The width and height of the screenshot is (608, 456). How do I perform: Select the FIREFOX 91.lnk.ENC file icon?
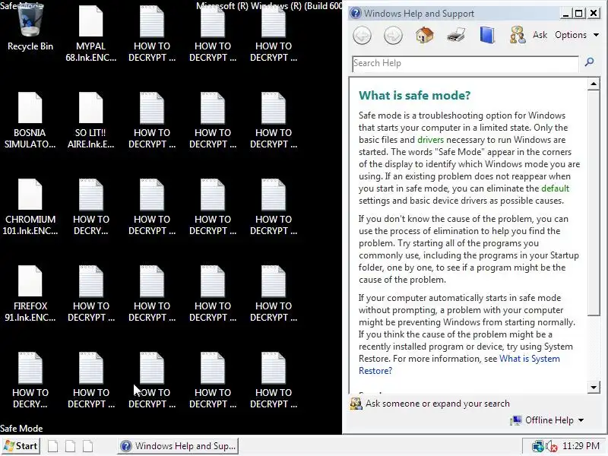click(30, 293)
